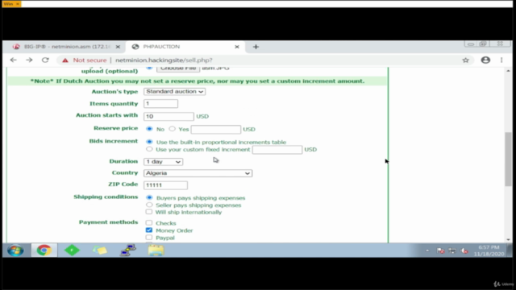Select custom fixed increment option
Screen dimensions: 516x290
[149, 149]
